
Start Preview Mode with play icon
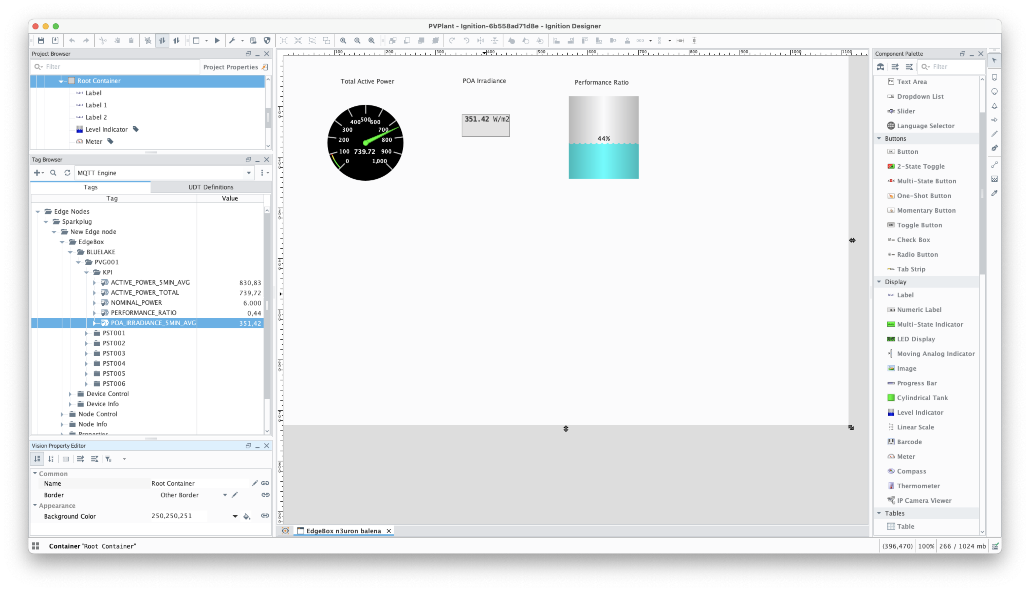click(217, 41)
